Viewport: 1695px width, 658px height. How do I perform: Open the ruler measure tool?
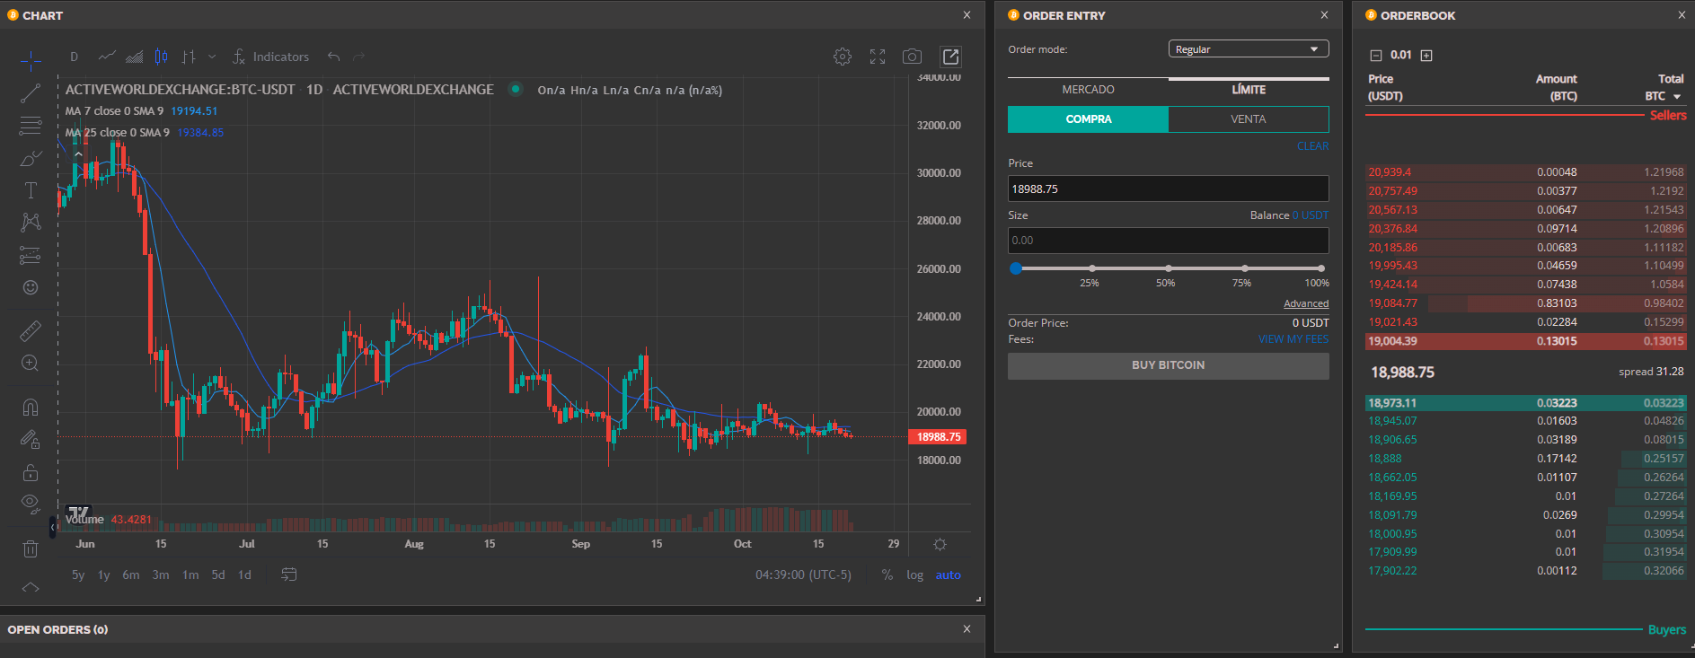point(31,331)
